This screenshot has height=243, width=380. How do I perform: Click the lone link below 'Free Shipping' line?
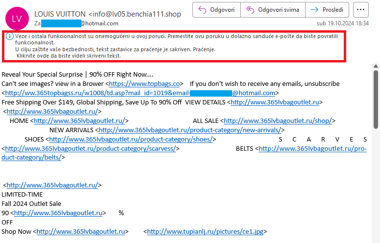tap(52, 112)
